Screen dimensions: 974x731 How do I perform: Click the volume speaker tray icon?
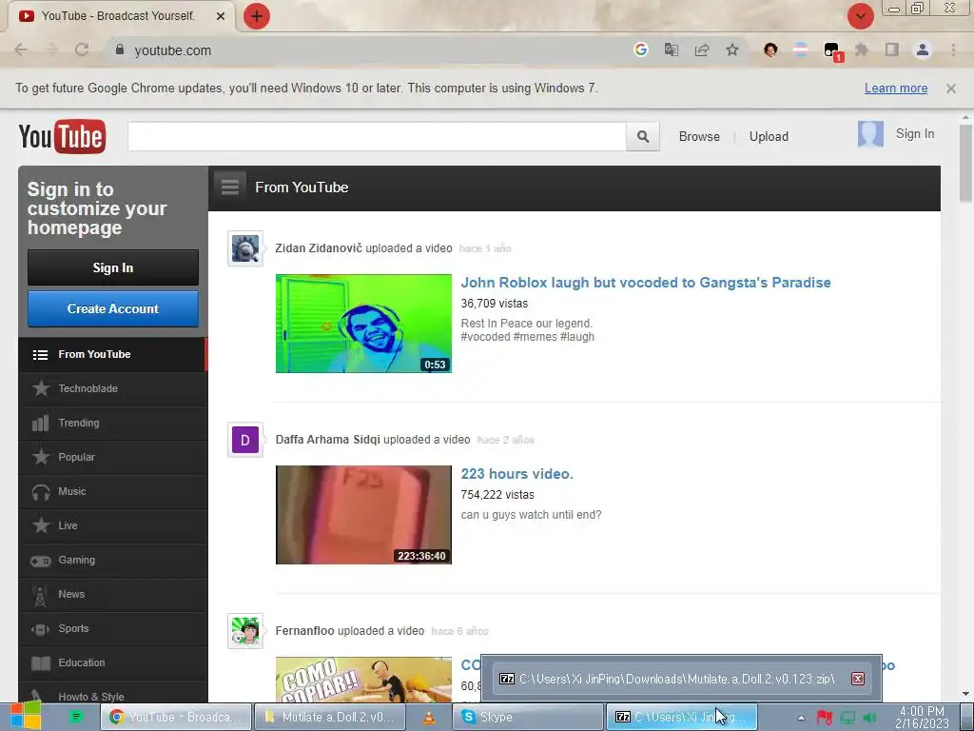point(870,718)
